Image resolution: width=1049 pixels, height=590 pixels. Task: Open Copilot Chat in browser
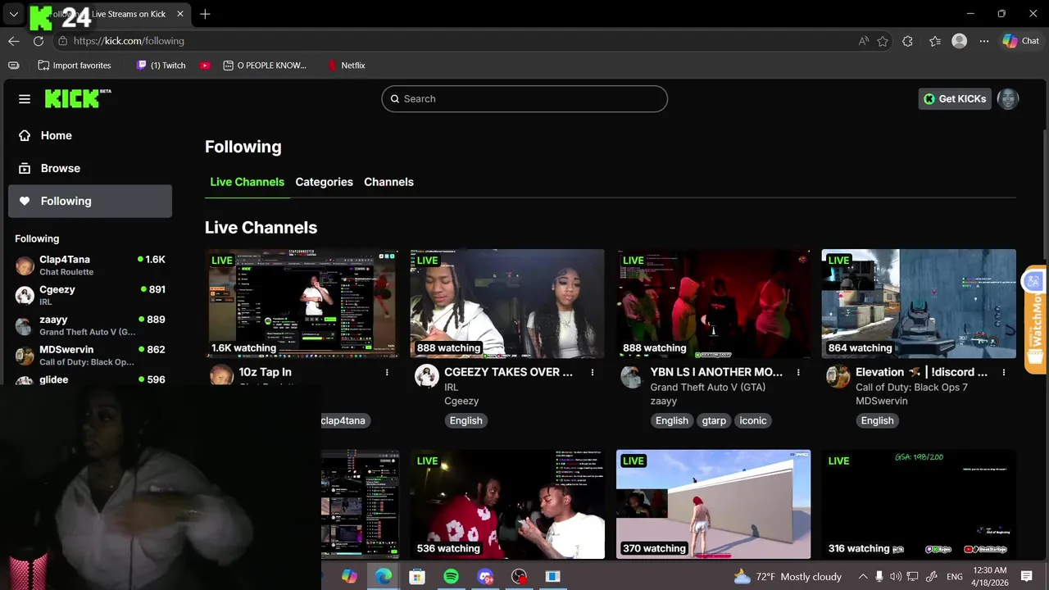pyautogui.click(x=1021, y=41)
